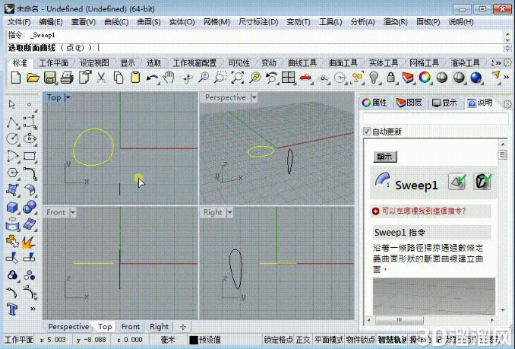Open the help panel settings gear

click(x=507, y=104)
